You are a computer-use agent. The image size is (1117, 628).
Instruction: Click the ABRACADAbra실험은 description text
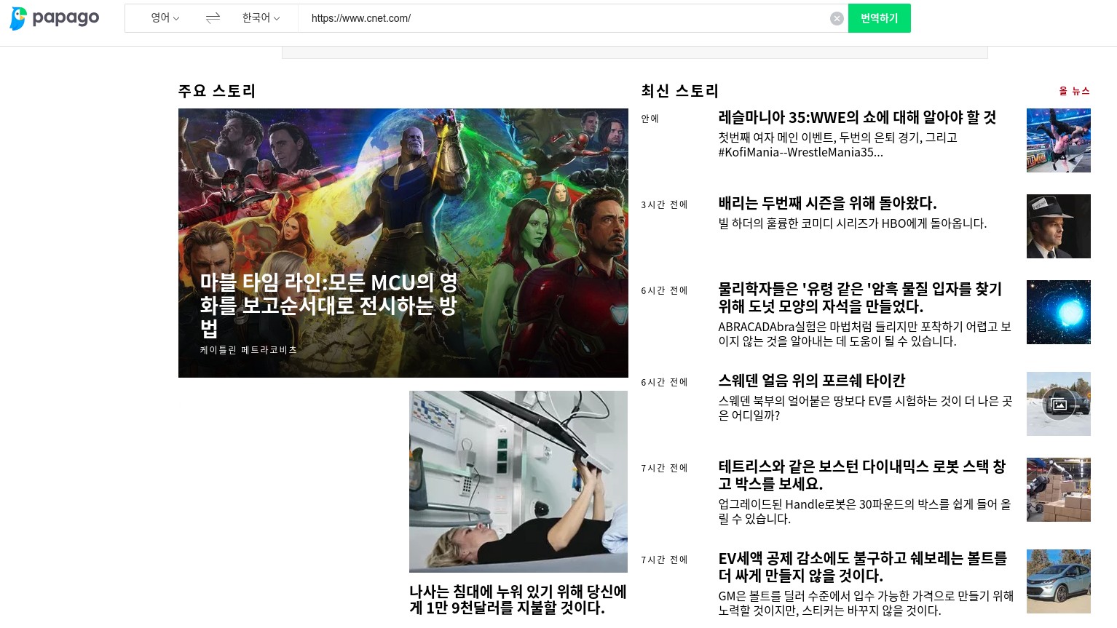pos(864,334)
